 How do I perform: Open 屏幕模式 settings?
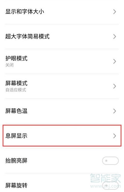point(62,86)
